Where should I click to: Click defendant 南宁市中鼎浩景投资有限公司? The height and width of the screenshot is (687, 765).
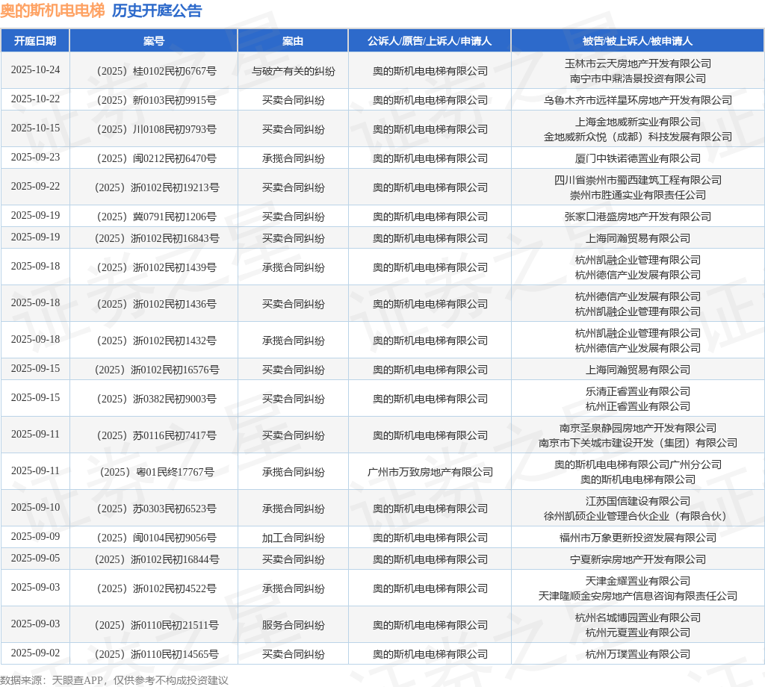point(638,78)
